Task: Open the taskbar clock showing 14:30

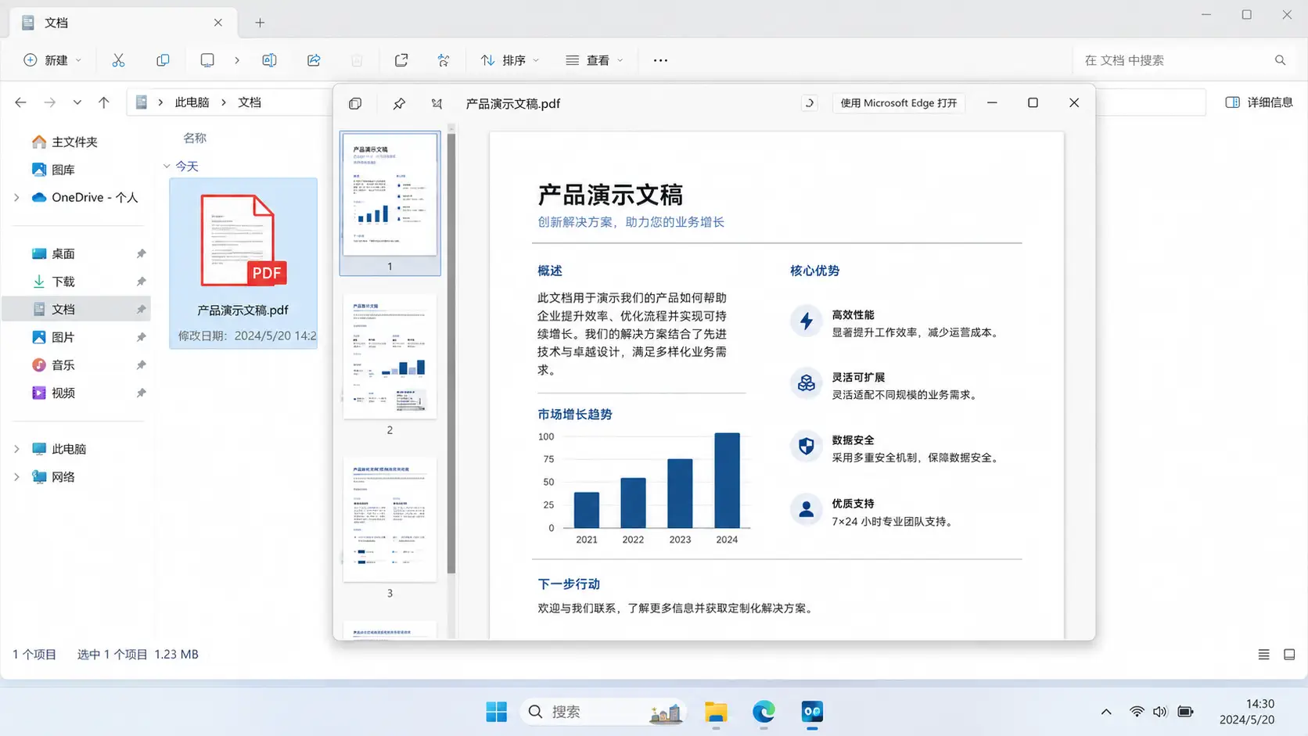Action: [x=1247, y=712]
